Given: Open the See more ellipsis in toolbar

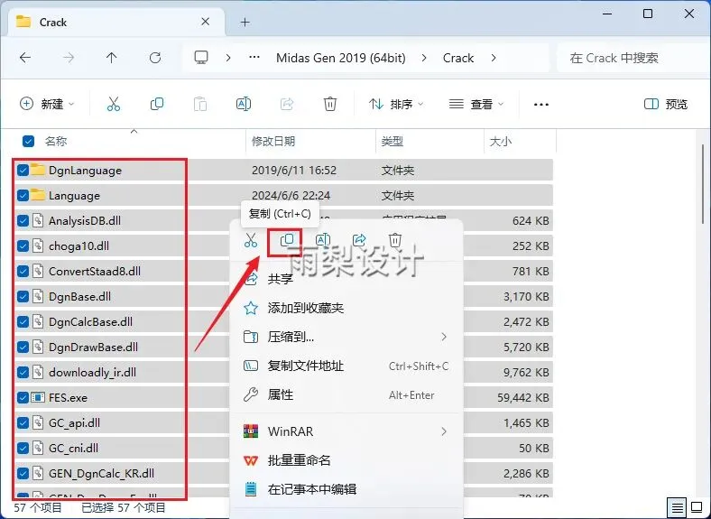Looking at the screenshot, I should coord(541,105).
